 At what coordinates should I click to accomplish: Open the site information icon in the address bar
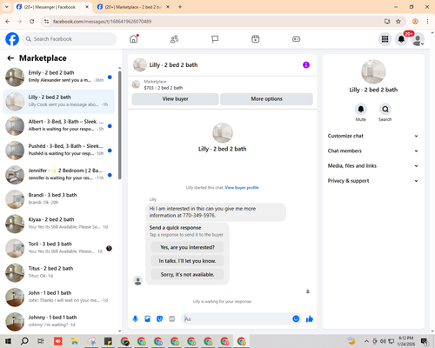pyautogui.click(x=46, y=22)
